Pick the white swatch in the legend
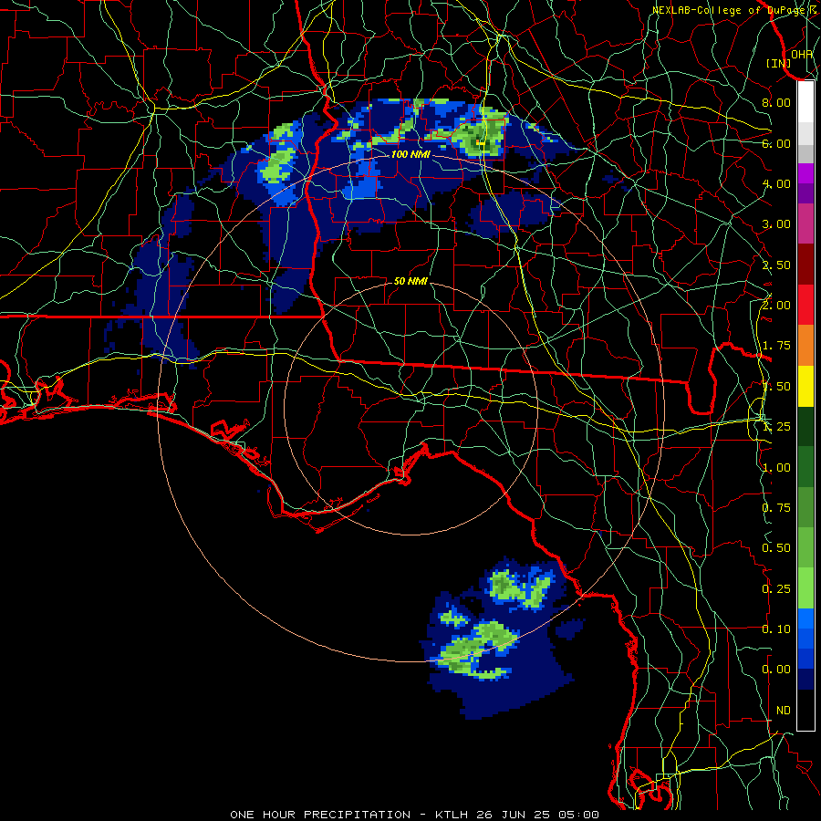The width and height of the screenshot is (821, 821). pos(805,102)
